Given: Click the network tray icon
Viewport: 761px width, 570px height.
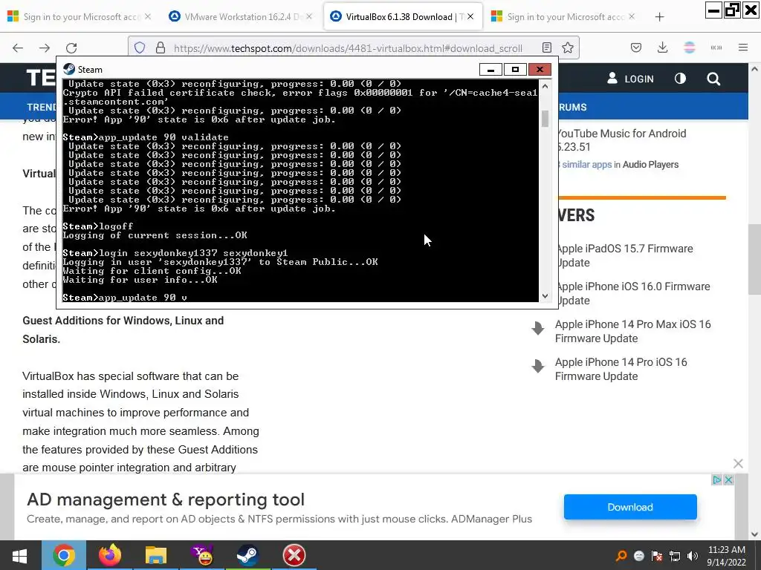Looking at the screenshot, I should [x=675, y=556].
